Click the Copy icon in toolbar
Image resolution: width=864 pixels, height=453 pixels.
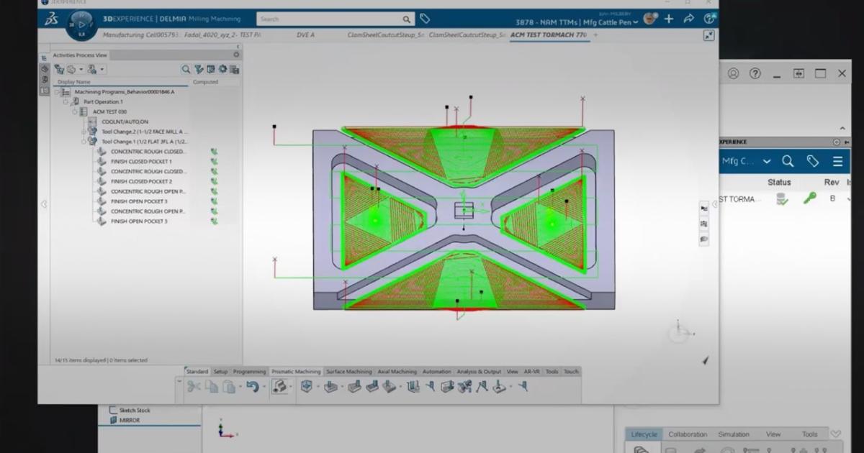[x=211, y=387]
